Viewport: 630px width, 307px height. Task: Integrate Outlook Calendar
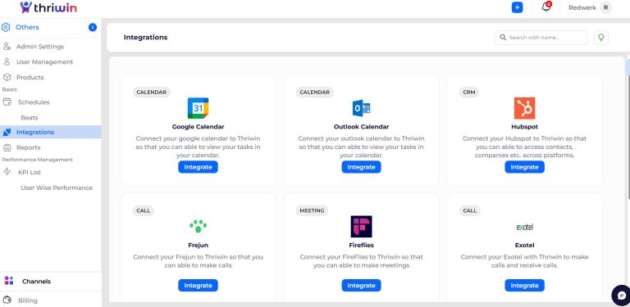click(361, 167)
